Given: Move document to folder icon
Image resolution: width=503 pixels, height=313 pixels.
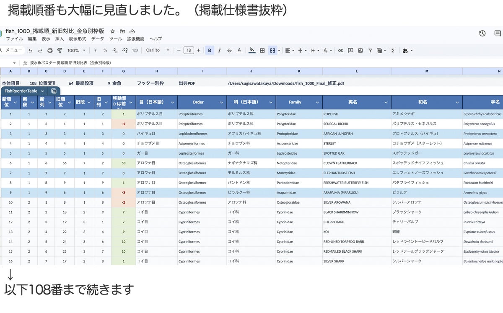Looking at the screenshot, I should (x=122, y=31).
